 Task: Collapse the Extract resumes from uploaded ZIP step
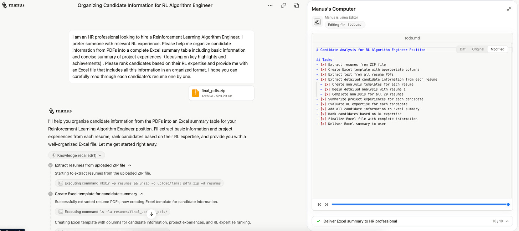click(x=130, y=165)
